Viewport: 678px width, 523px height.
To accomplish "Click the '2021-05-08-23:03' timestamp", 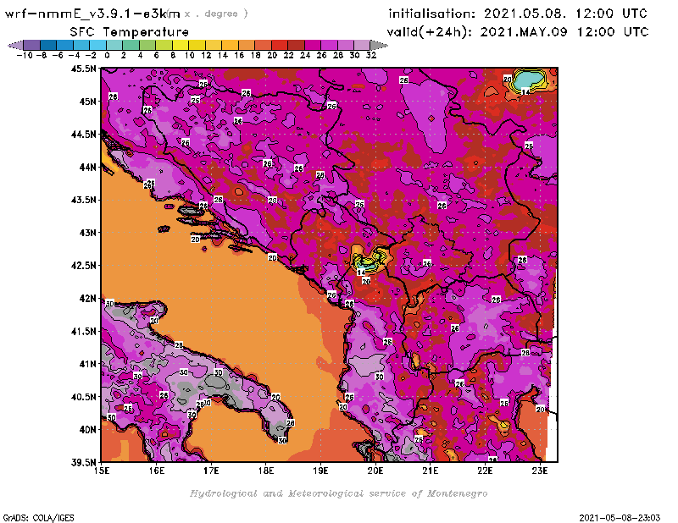I will (620, 518).
